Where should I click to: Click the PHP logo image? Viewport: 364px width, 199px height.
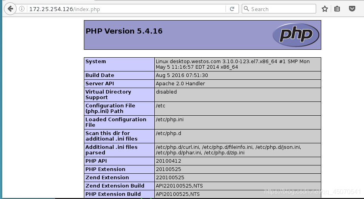296,35
